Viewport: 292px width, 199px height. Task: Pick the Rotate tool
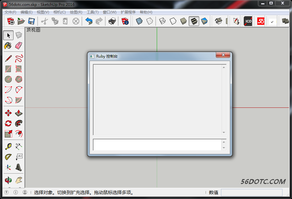coord(8,123)
